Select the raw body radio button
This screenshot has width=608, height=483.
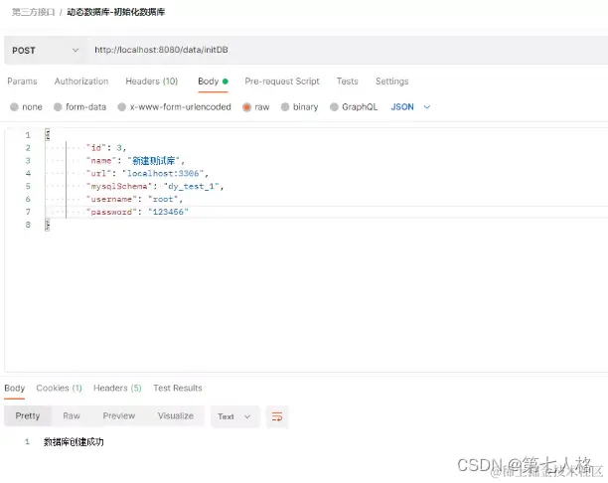click(246, 107)
